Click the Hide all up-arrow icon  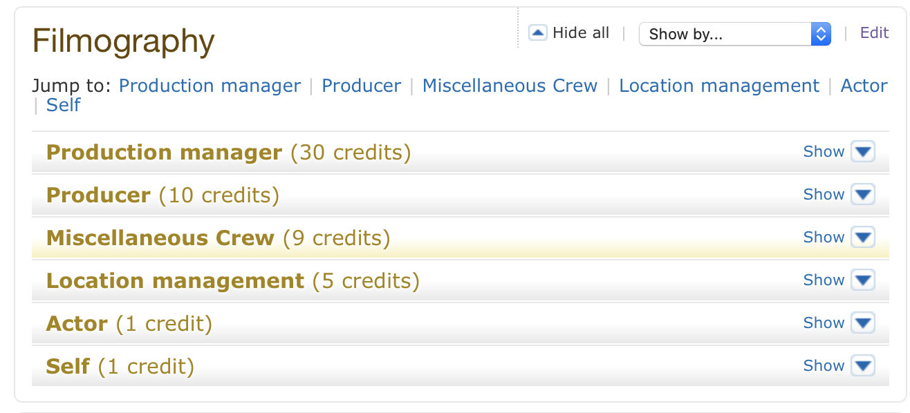pyautogui.click(x=538, y=32)
